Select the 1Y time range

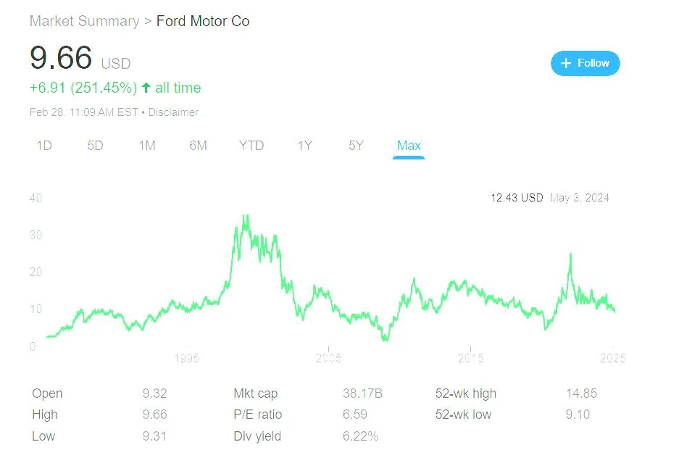pyautogui.click(x=304, y=145)
